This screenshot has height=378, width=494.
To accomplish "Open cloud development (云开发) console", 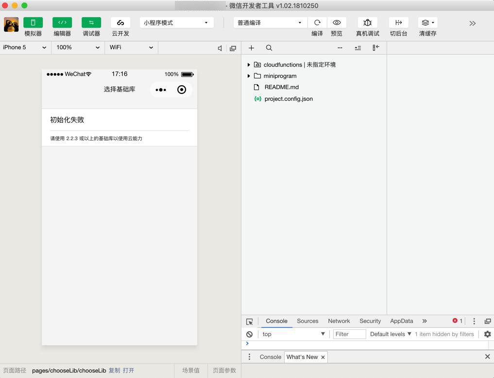I will coord(120,23).
